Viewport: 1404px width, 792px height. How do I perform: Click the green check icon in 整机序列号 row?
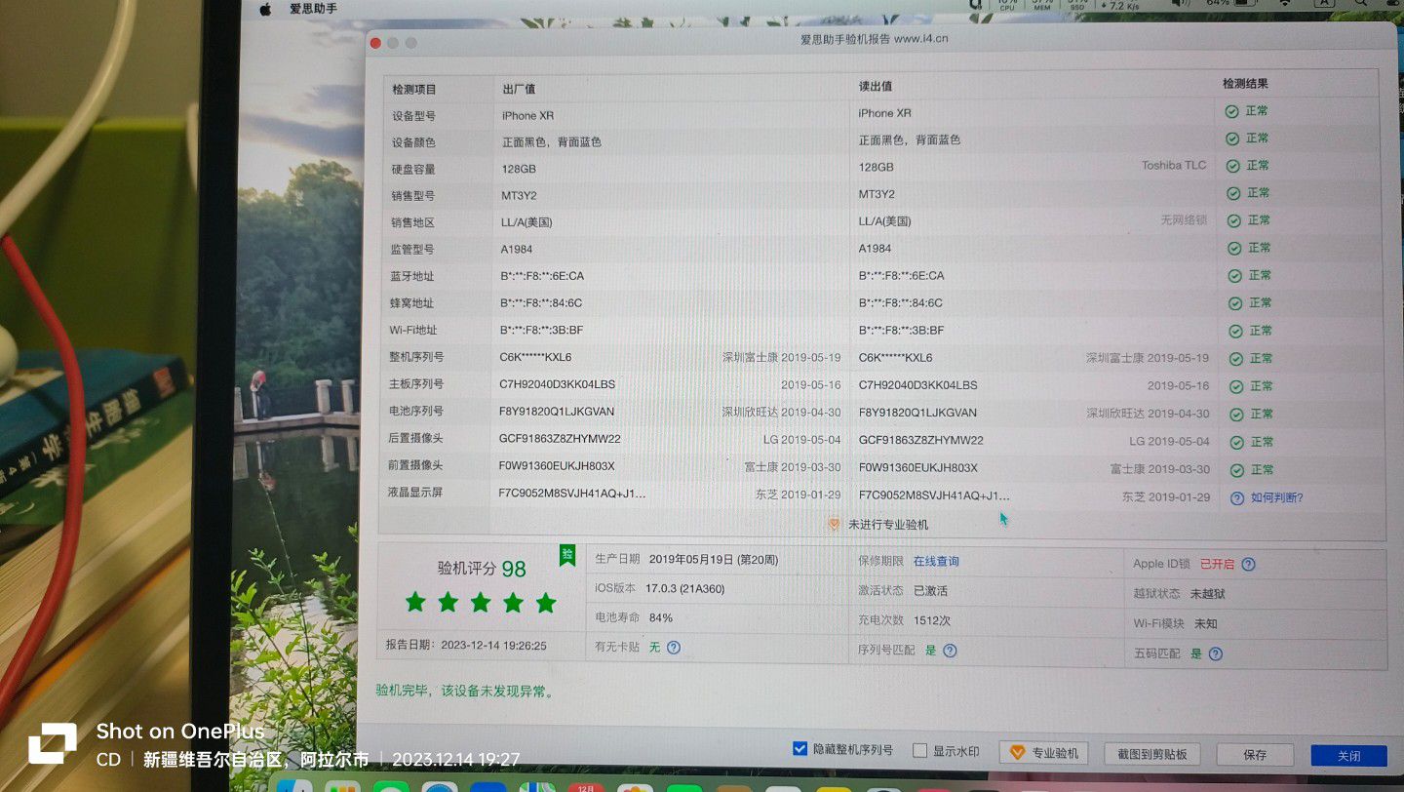(x=1235, y=359)
